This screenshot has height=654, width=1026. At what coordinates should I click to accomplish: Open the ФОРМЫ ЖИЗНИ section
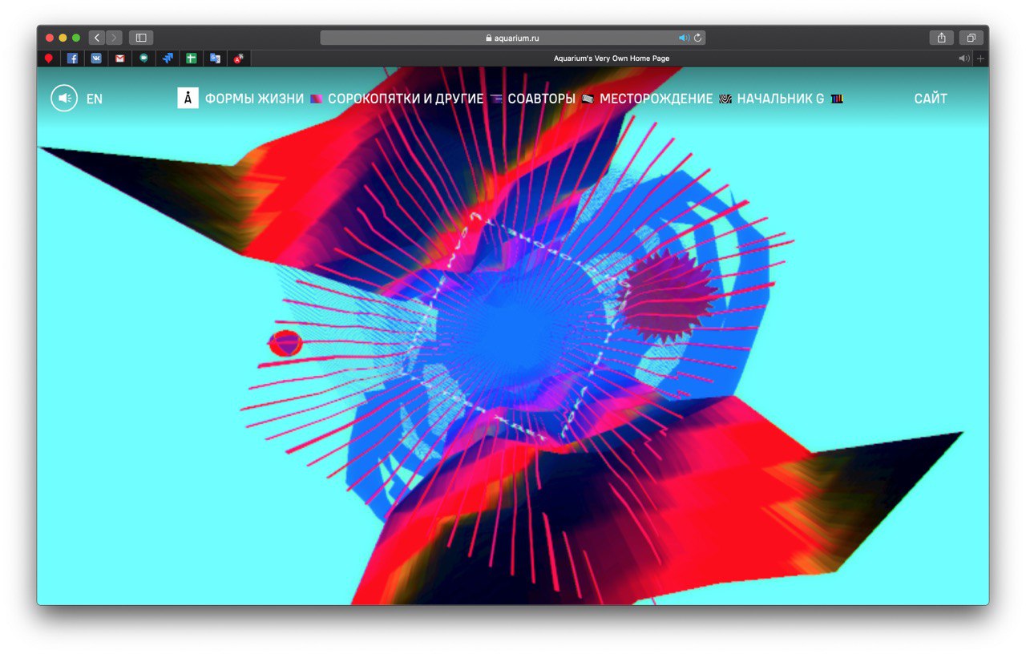pyautogui.click(x=254, y=99)
